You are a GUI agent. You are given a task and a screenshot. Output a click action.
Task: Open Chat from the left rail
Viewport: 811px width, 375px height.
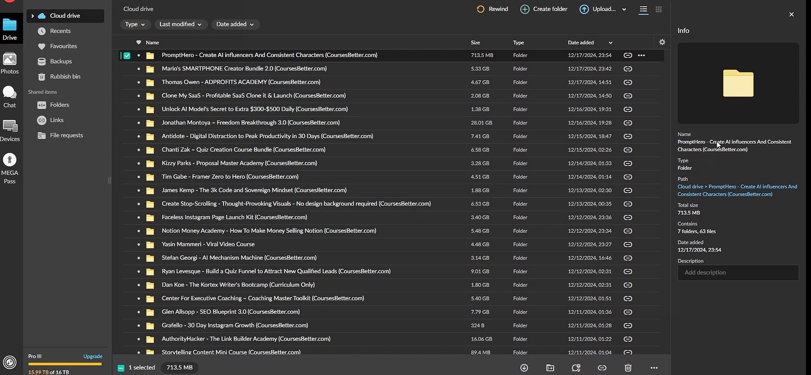click(9, 97)
